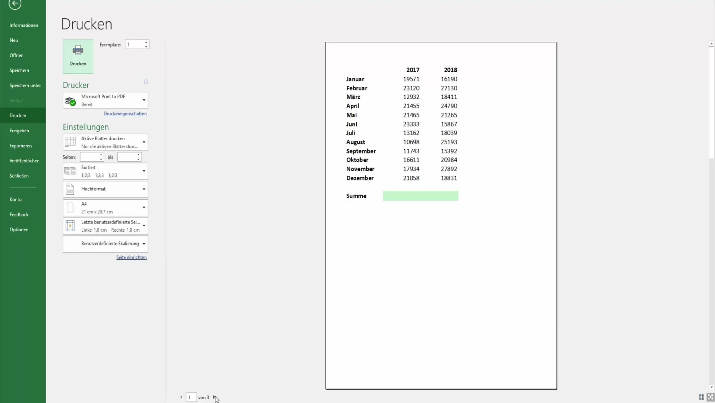Viewport: 715px width, 403px height.
Task: Click value '27892' in preview
Action: (x=449, y=169)
